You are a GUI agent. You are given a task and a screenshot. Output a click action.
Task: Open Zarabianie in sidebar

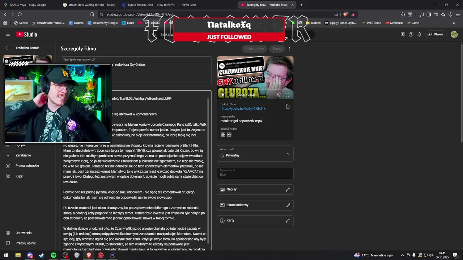23,155
